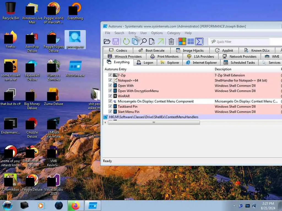Select the Firefox desktop shortcut
Image resolution: width=282 pixels, height=211 pixels.
(x=11, y=40)
